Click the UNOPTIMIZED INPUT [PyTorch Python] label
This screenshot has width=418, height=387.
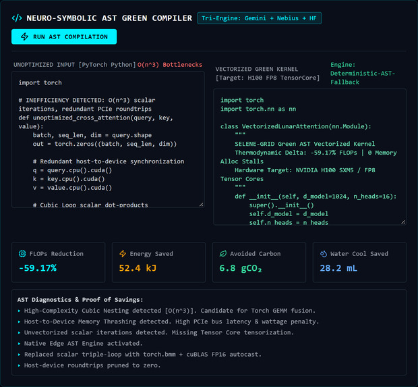click(75, 65)
